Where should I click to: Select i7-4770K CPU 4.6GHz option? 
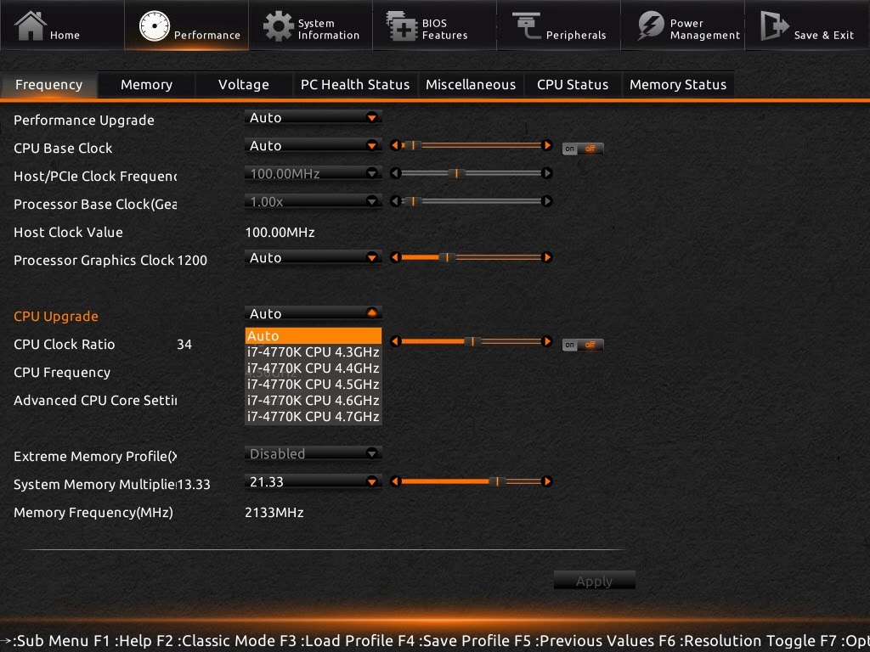[313, 401]
